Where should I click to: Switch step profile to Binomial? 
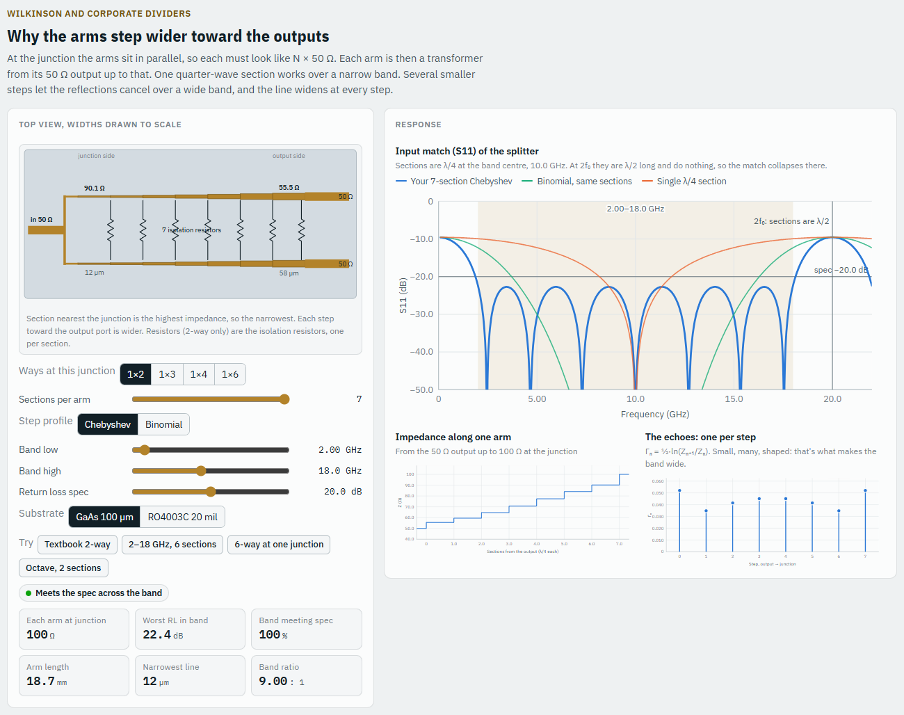coord(163,424)
